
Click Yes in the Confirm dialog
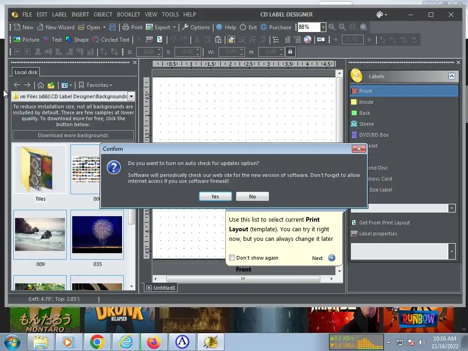pos(215,197)
